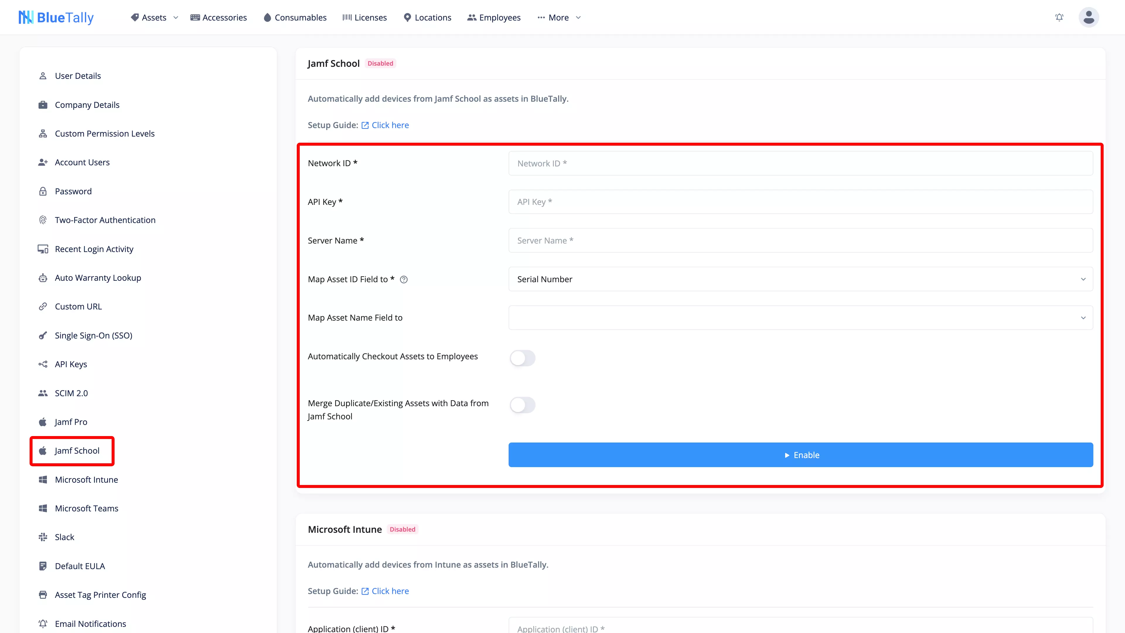Click the BlueTally logo

tap(56, 18)
